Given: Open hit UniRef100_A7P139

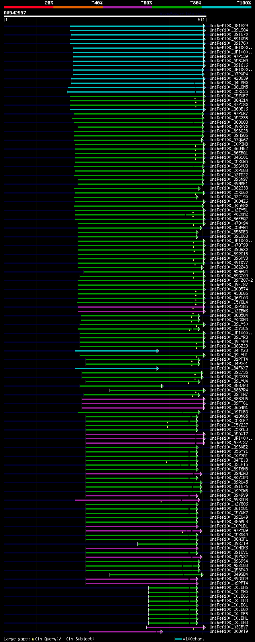Looking at the screenshot, I should point(229,57).
